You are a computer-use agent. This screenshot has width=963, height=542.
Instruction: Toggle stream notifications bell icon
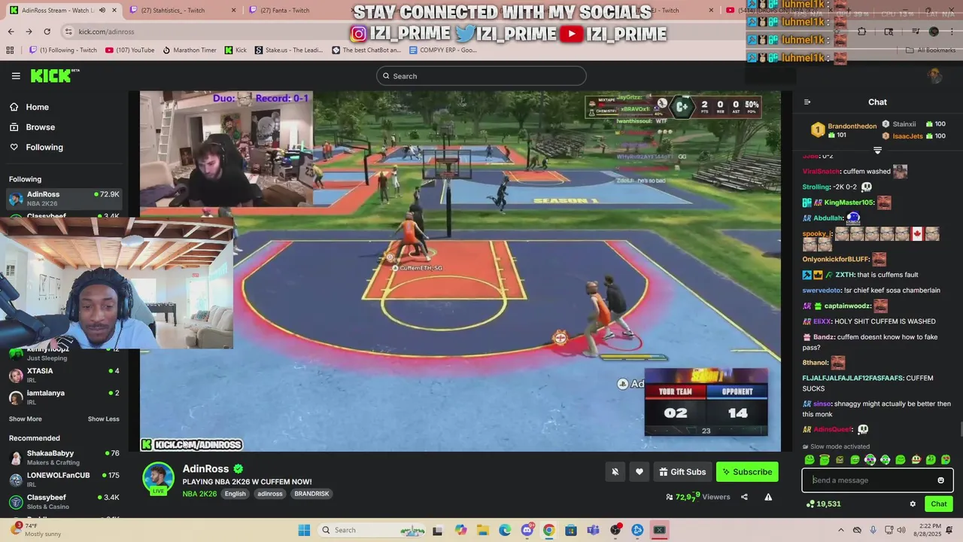[615, 472]
